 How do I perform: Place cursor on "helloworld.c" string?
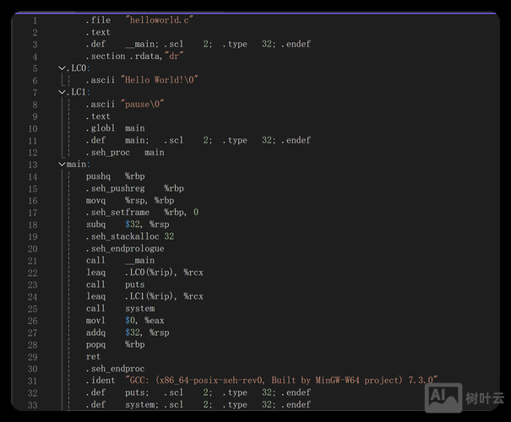(157, 20)
